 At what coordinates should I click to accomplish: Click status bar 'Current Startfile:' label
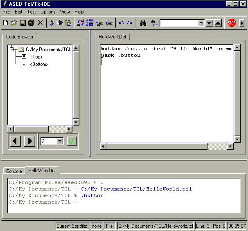(x=72, y=226)
